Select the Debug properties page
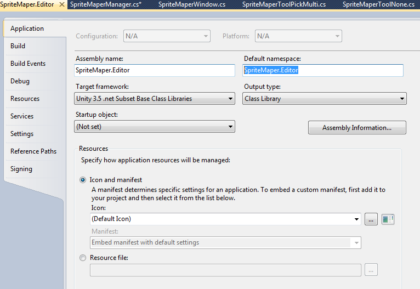The height and width of the screenshot is (289, 420). (x=20, y=81)
